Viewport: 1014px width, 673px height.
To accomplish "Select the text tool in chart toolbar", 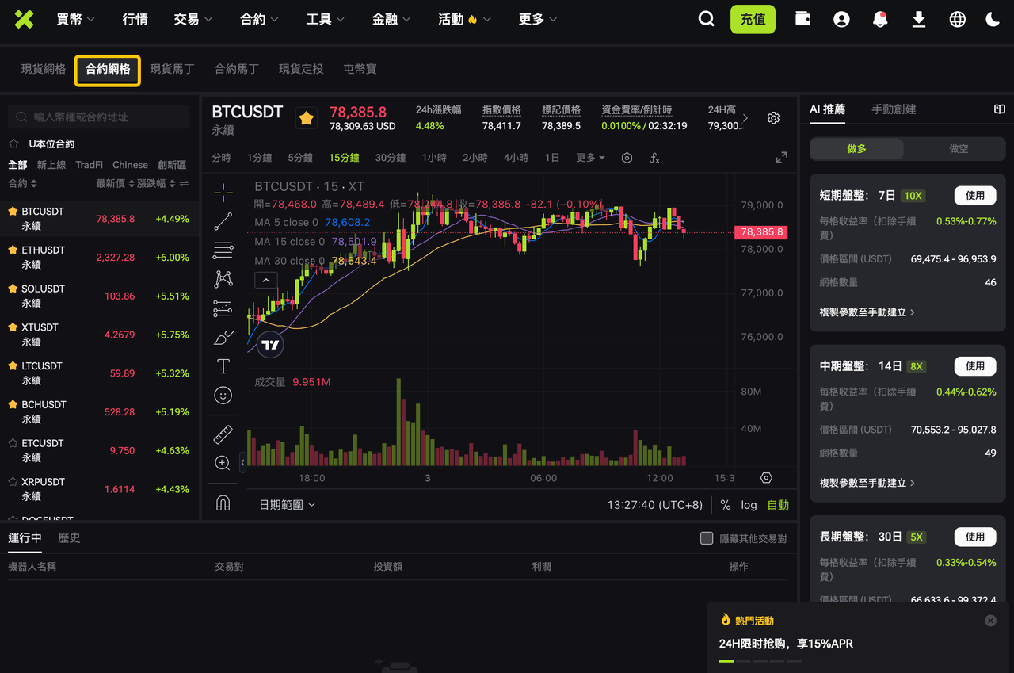I will click(223, 366).
